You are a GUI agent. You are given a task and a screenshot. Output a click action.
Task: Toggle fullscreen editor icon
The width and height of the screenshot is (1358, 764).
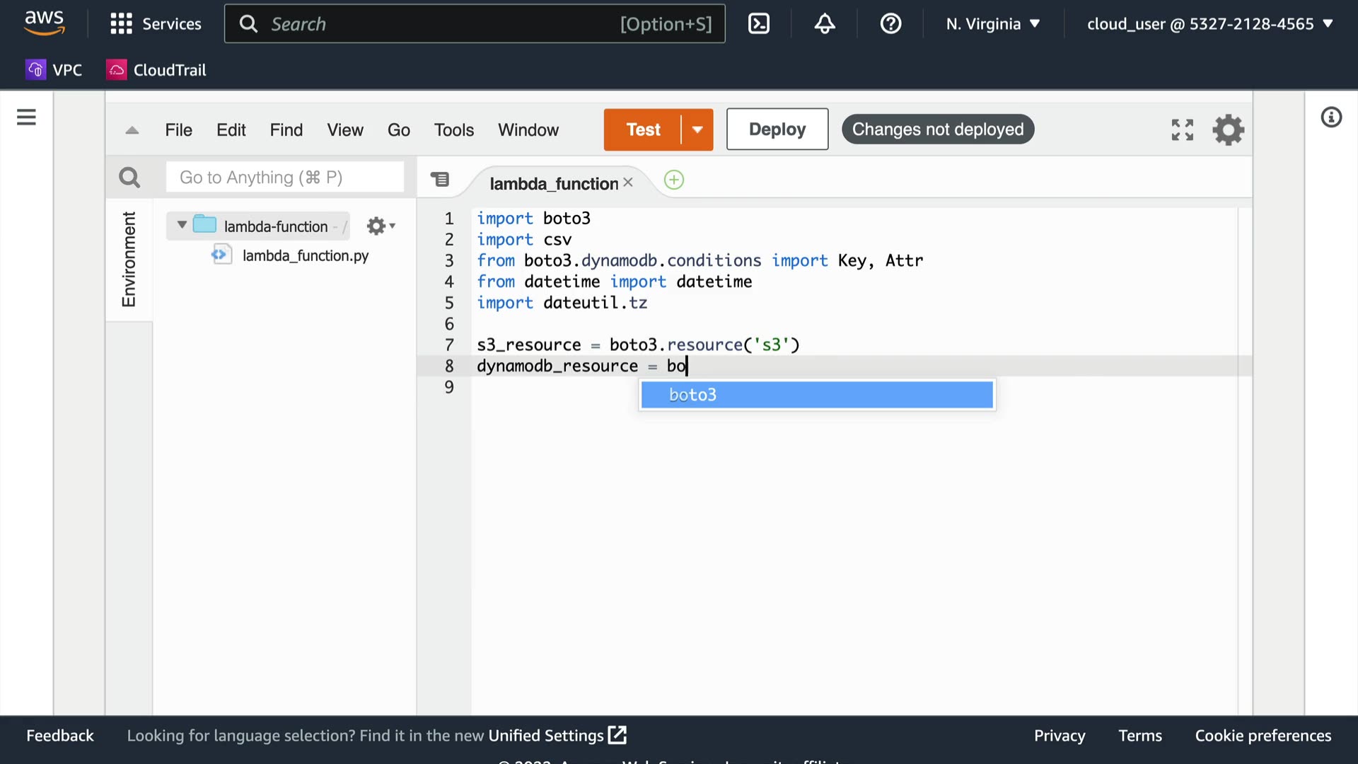(x=1182, y=129)
